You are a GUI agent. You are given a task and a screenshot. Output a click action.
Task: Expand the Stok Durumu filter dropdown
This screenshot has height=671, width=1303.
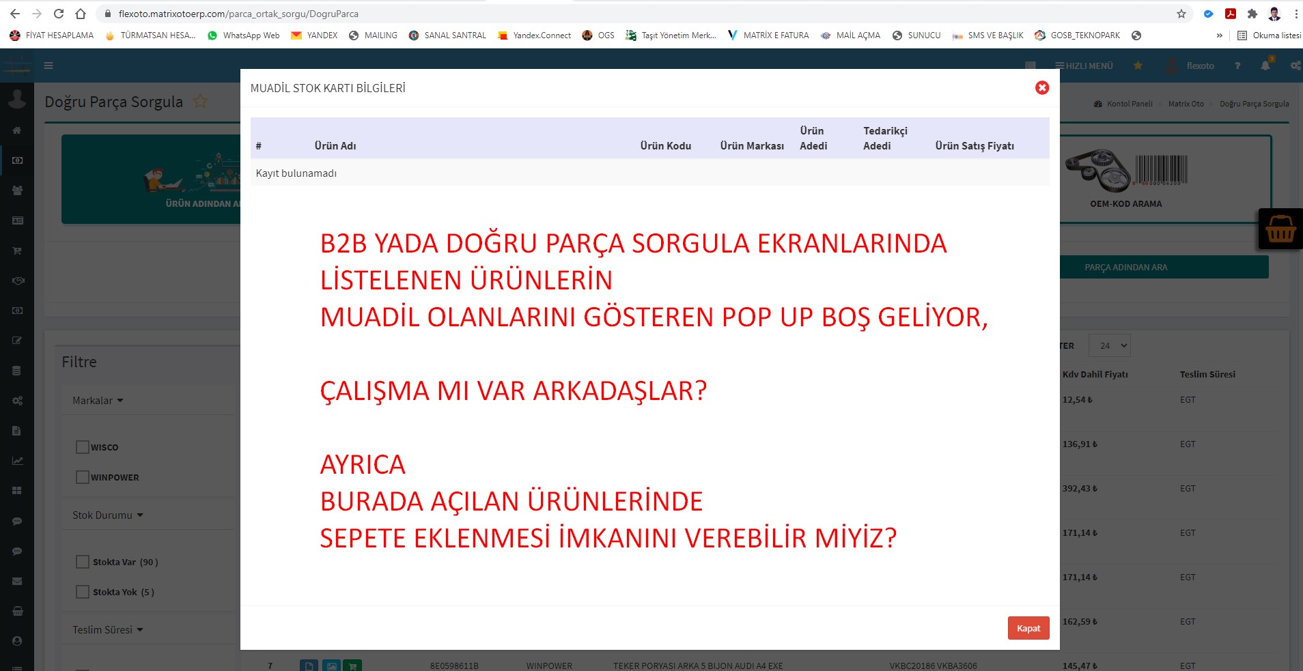[107, 515]
